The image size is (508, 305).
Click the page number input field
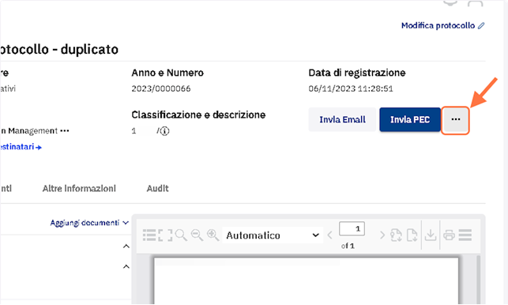352,229
